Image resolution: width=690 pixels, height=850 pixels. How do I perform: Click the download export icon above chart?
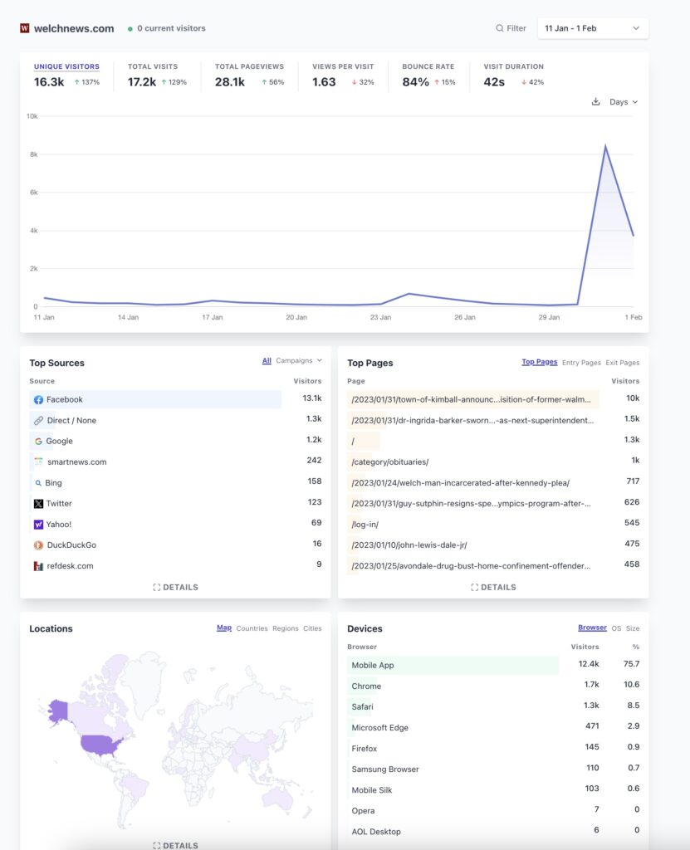tap(595, 102)
